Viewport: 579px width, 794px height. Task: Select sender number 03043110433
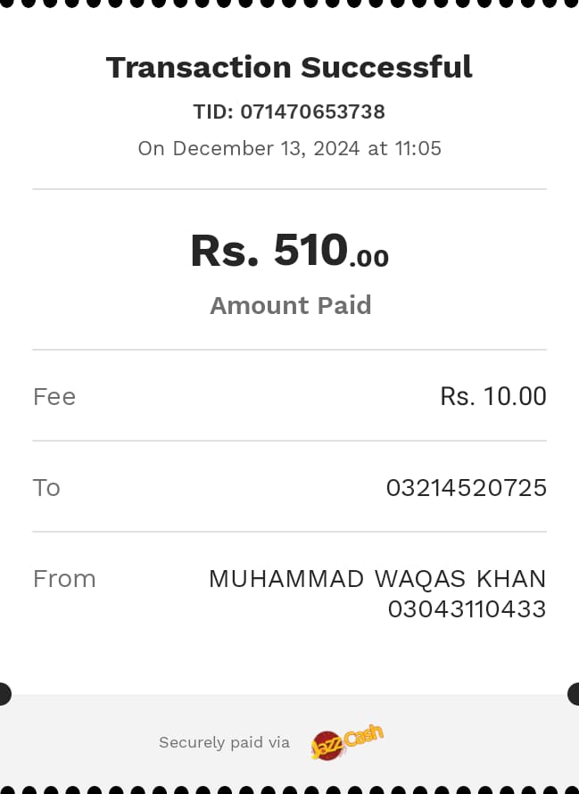466,609
